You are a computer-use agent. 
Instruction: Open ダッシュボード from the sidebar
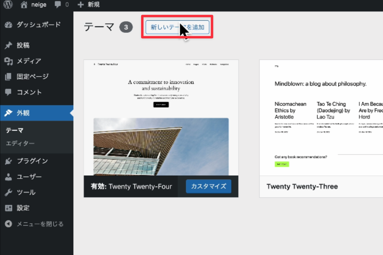[x=38, y=25]
